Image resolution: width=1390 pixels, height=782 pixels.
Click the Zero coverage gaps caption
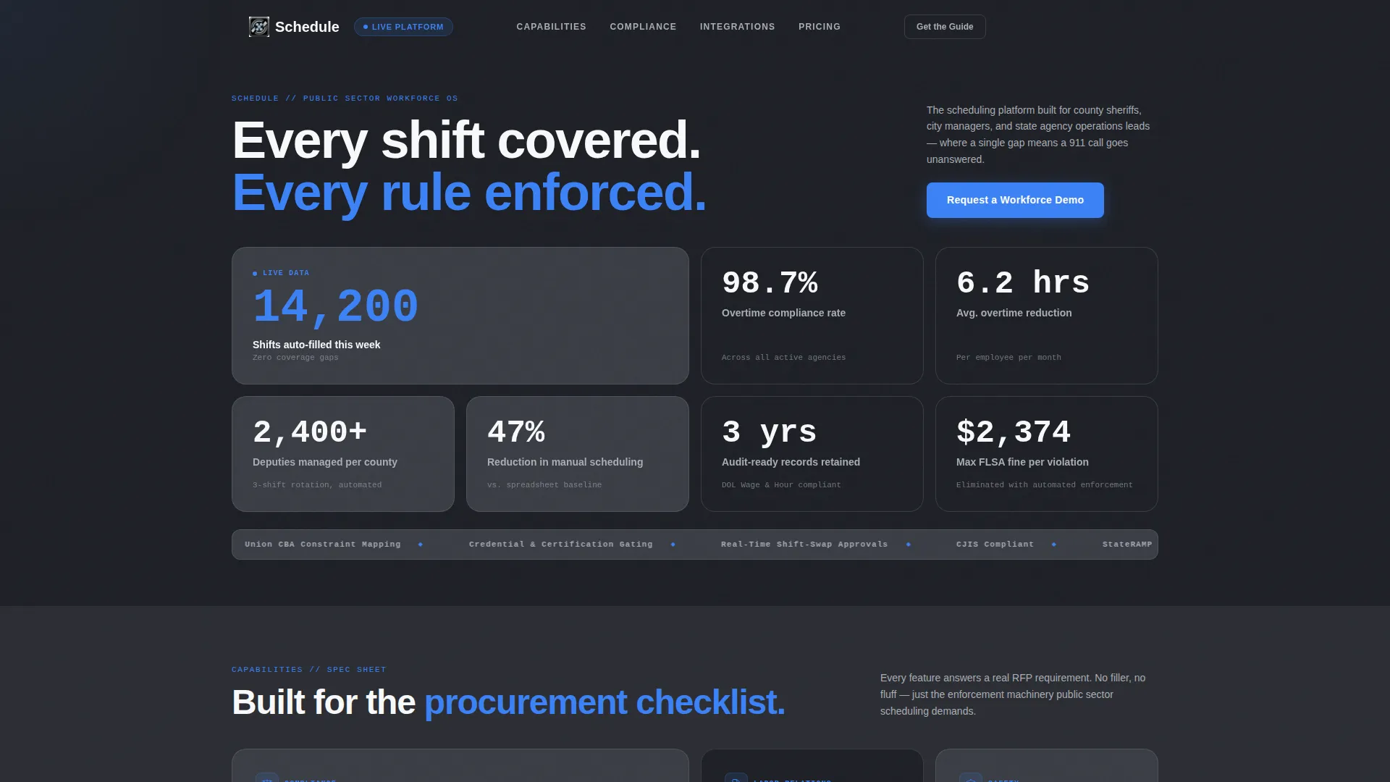pyautogui.click(x=295, y=358)
